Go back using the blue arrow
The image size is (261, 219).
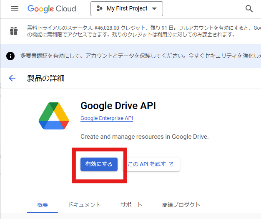[12, 78]
